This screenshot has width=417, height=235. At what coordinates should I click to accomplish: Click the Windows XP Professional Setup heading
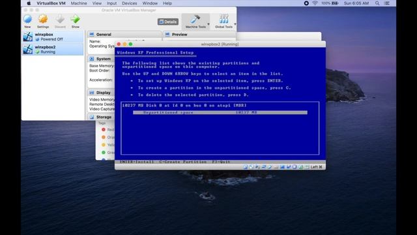tap(155, 52)
